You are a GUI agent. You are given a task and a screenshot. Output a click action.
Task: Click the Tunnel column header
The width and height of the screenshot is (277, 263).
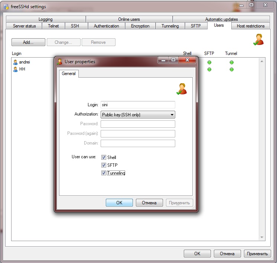tap(231, 53)
